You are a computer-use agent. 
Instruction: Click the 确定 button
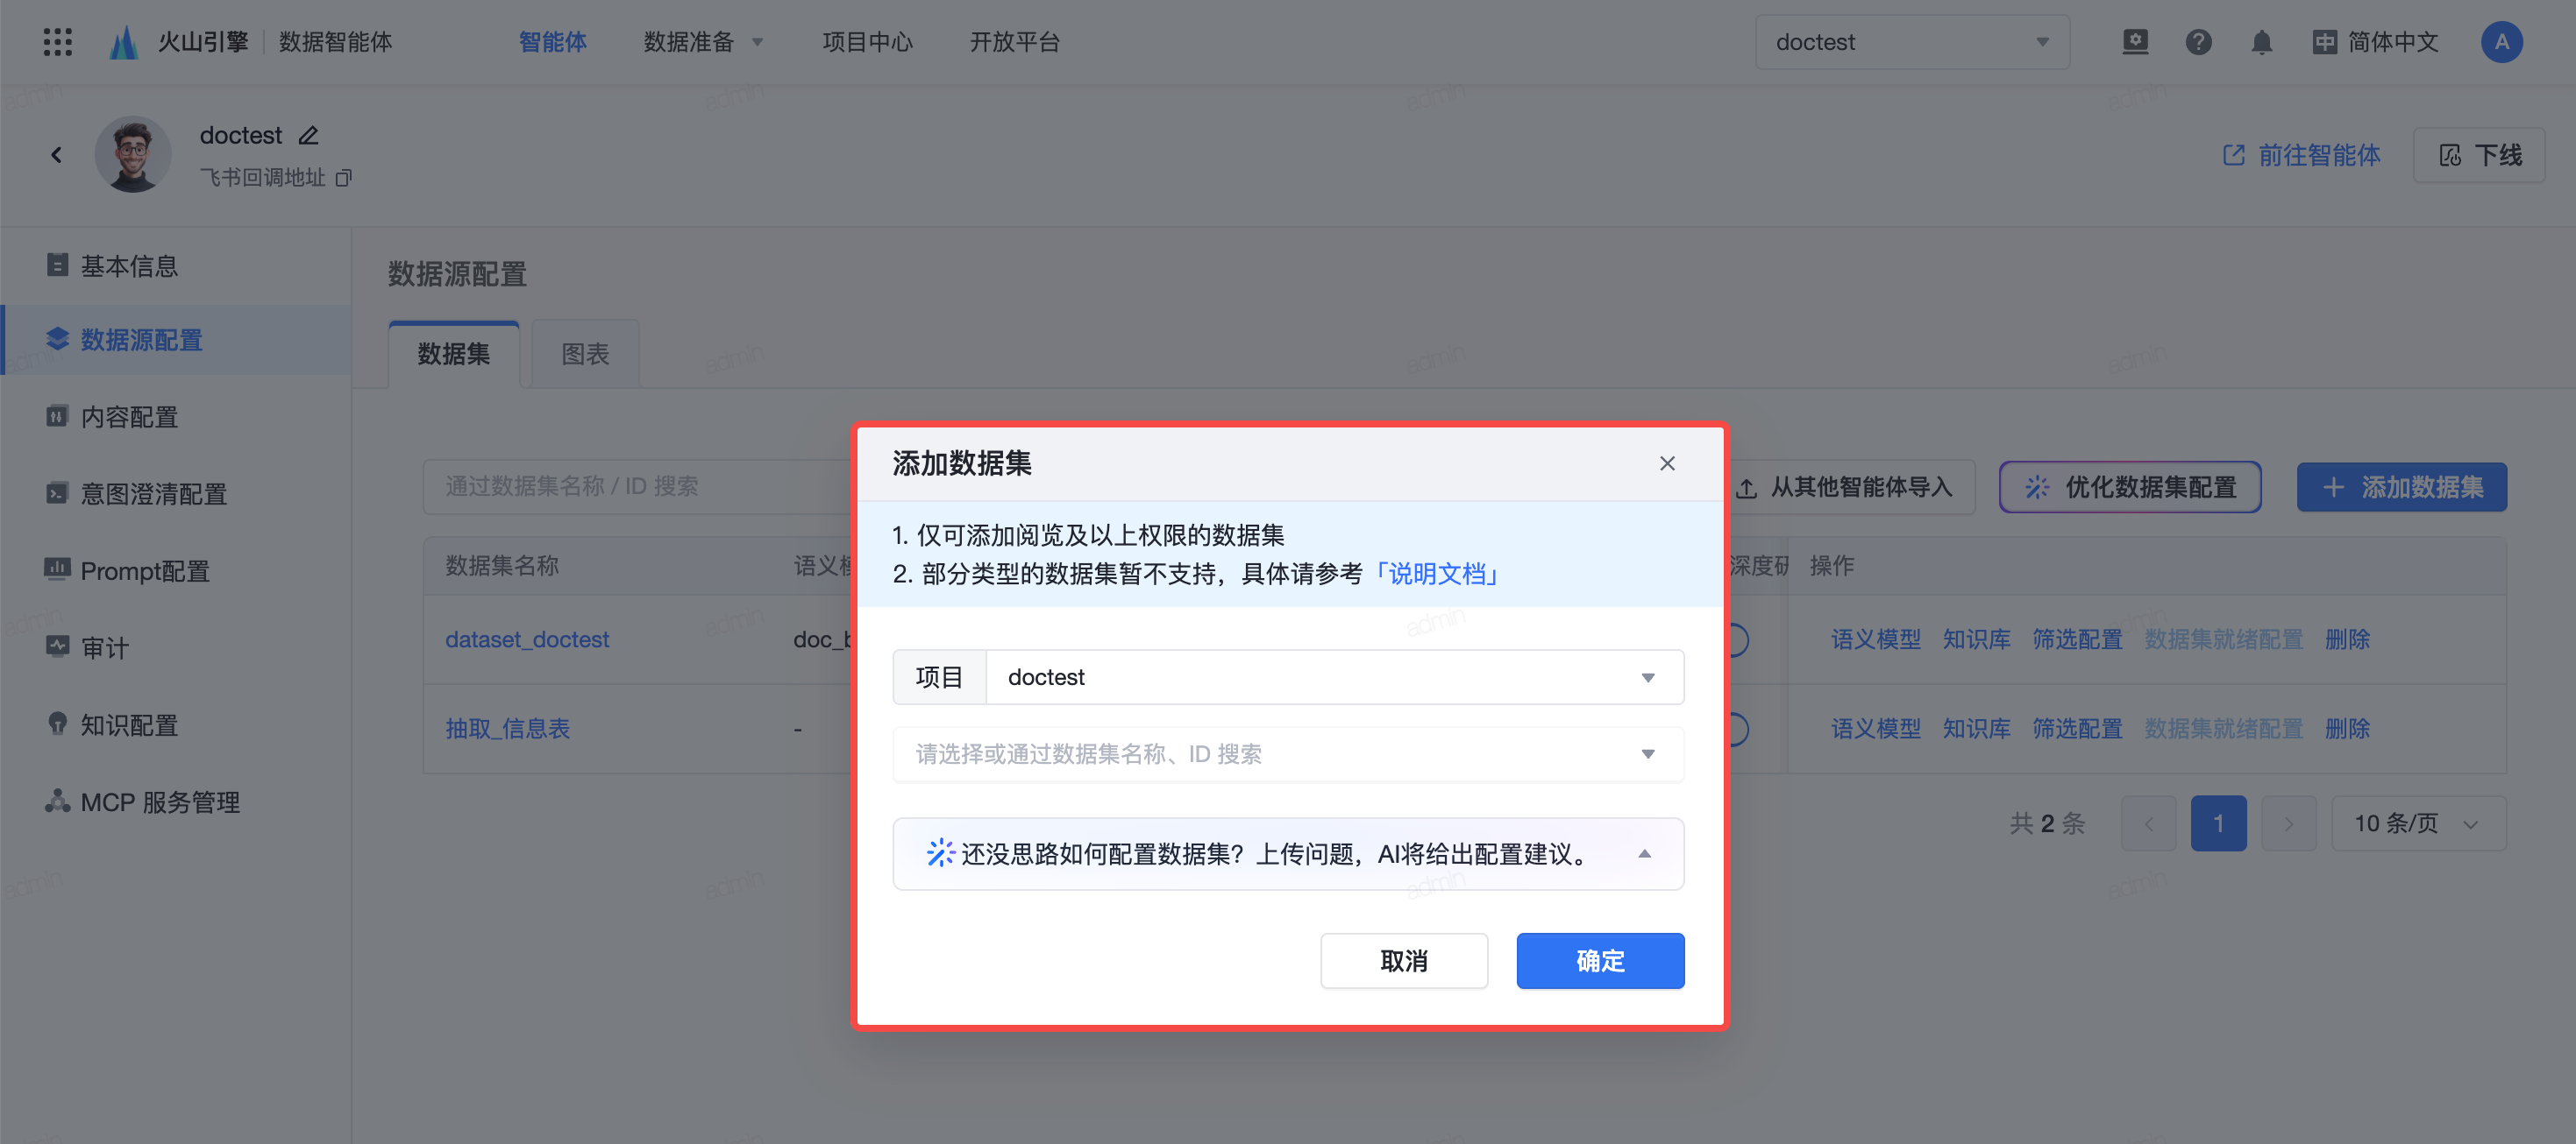click(1599, 961)
